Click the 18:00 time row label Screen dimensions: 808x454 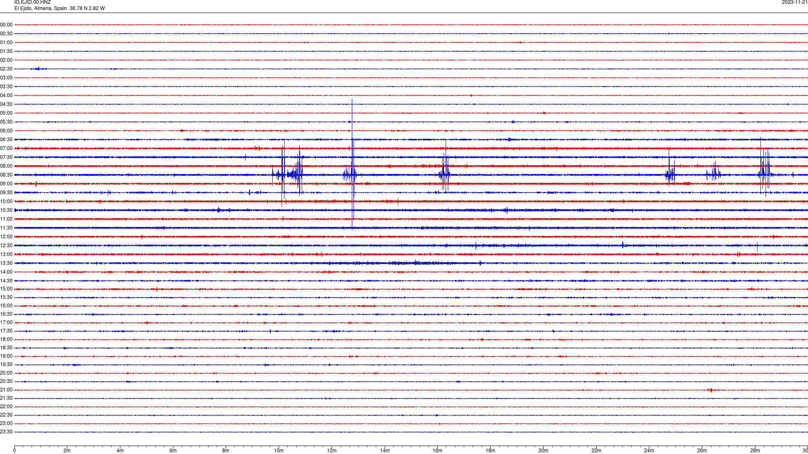click(6, 339)
